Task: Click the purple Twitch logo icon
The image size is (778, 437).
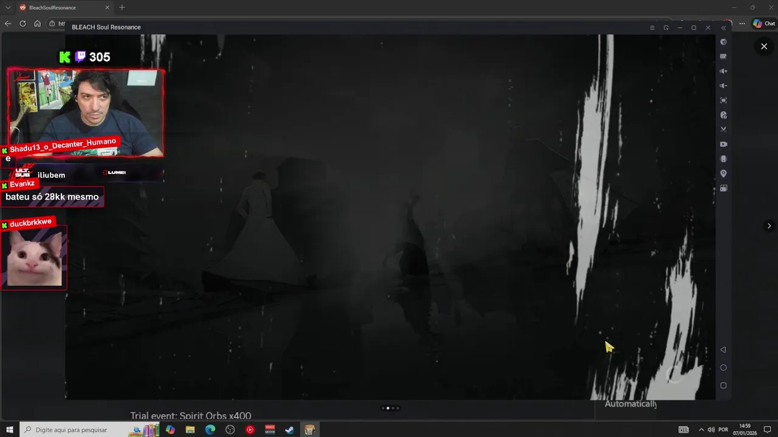Action: 80,57
